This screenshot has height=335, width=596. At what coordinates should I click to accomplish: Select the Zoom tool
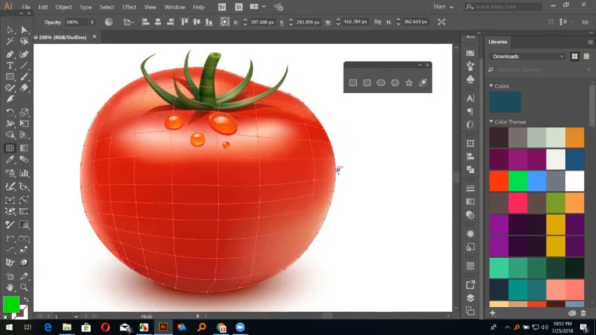click(24, 287)
